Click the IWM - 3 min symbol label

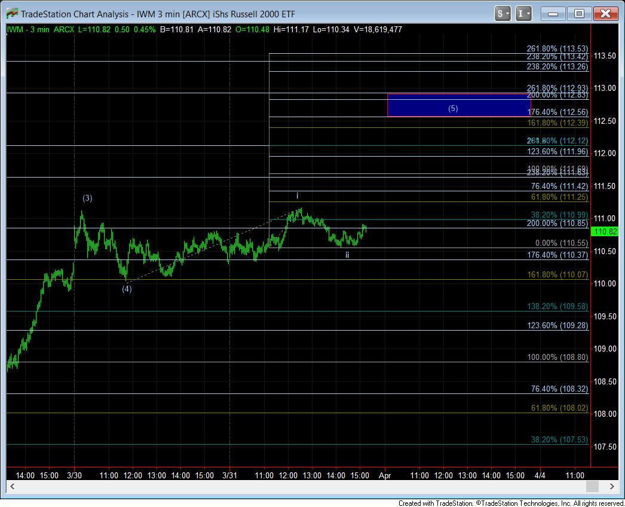[x=28, y=29]
